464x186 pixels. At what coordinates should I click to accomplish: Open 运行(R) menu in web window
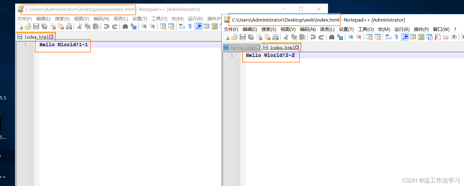point(402,29)
